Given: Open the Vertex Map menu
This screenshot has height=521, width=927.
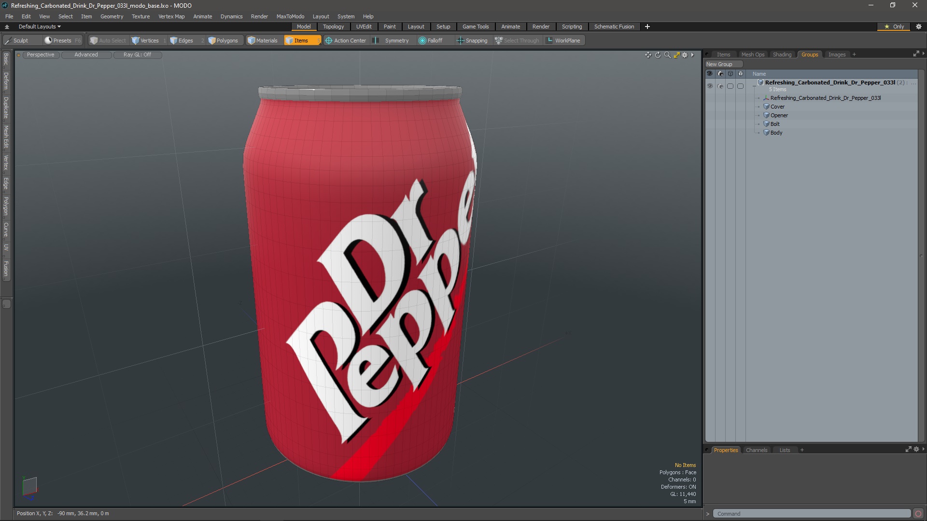Looking at the screenshot, I should 171,16.
